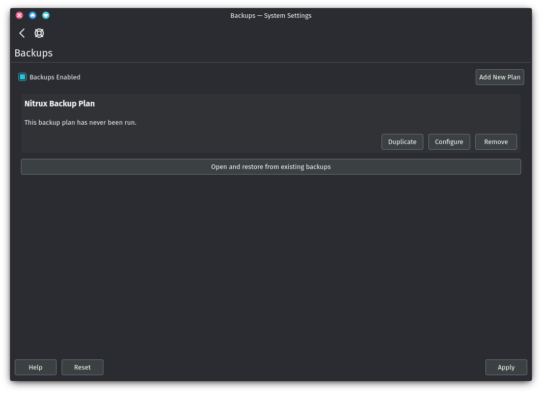This screenshot has width=542, height=393.
Task: Open and restore from existing backups
Action: click(270, 167)
